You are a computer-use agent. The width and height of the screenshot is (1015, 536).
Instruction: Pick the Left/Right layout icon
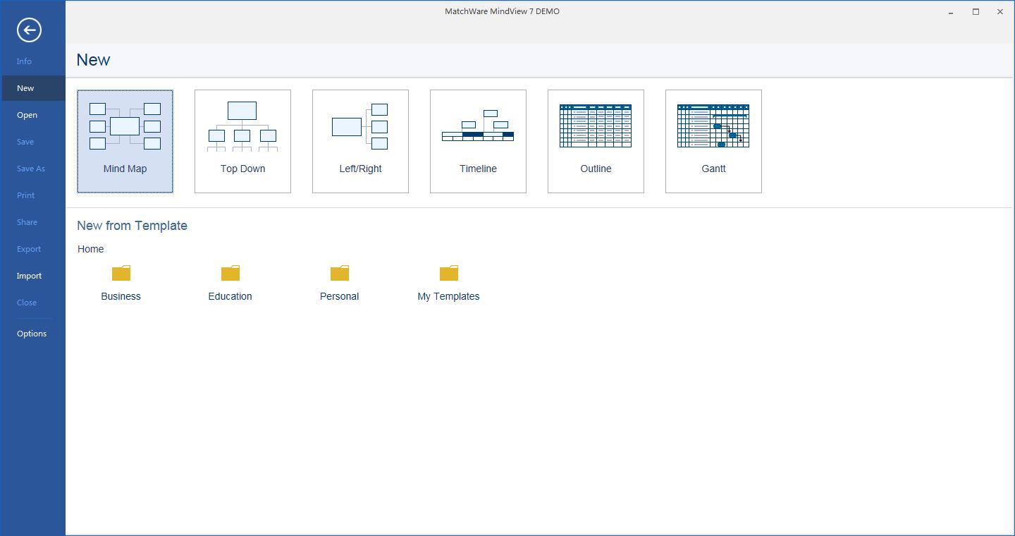pyautogui.click(x=360, y=126)
